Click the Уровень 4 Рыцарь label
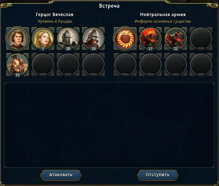Image resolution: width=219 pixels, height=186 pixels. [55, 21]
